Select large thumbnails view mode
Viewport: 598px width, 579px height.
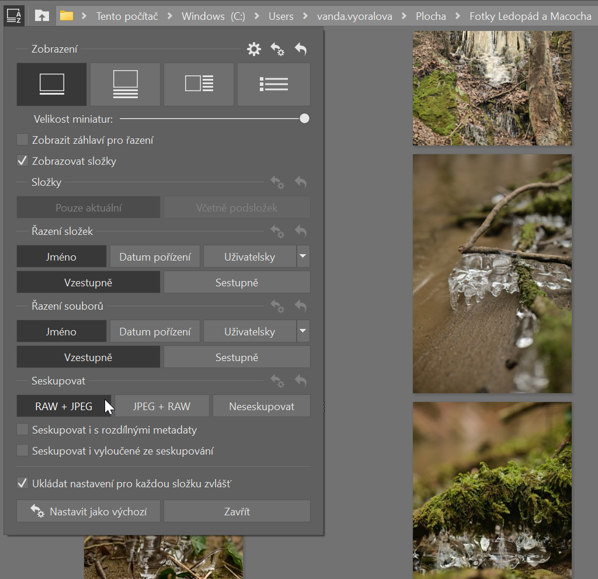[x=52, y=84]
